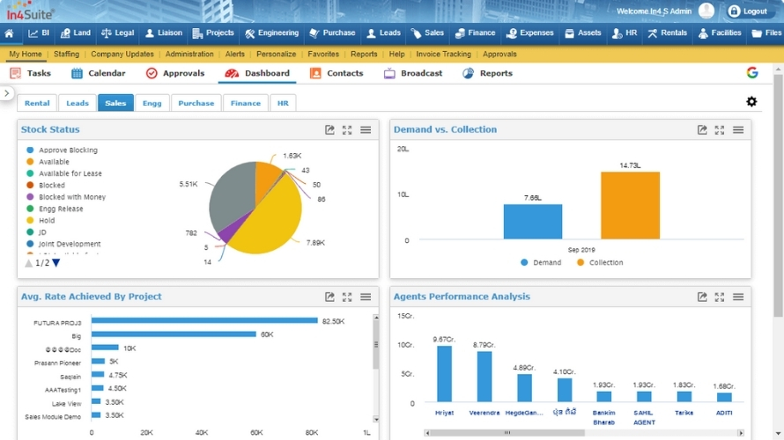Open Company Updates link
The width and height of the screenshot is (784, 440).
(x=122, y=54)
